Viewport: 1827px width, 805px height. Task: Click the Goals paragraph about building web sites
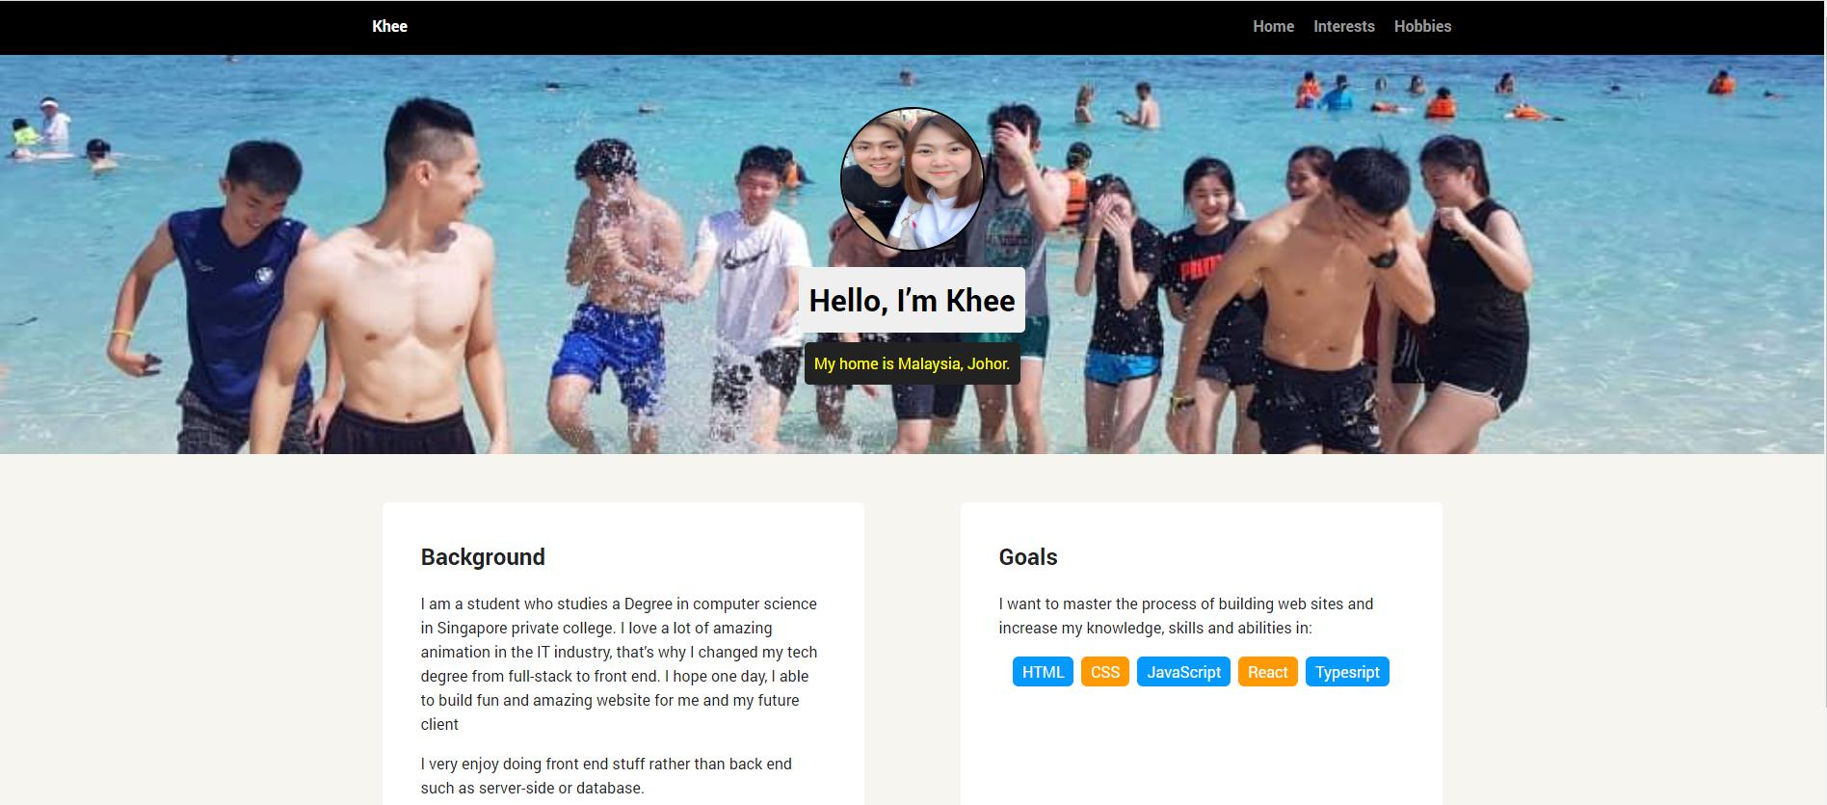1186,615
